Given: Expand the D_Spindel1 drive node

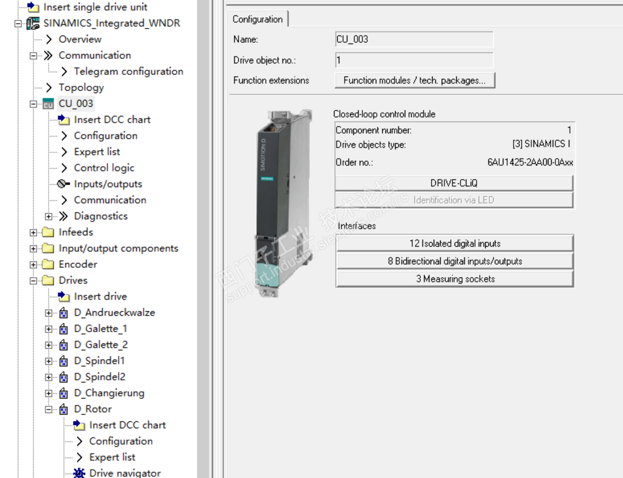Looking at the screenshot, I should click(x=48, y=361).
